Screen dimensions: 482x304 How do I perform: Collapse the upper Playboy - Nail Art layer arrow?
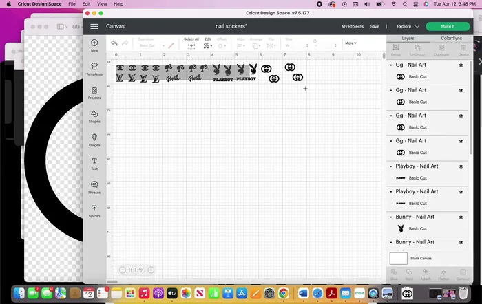[x=391, y=166]
